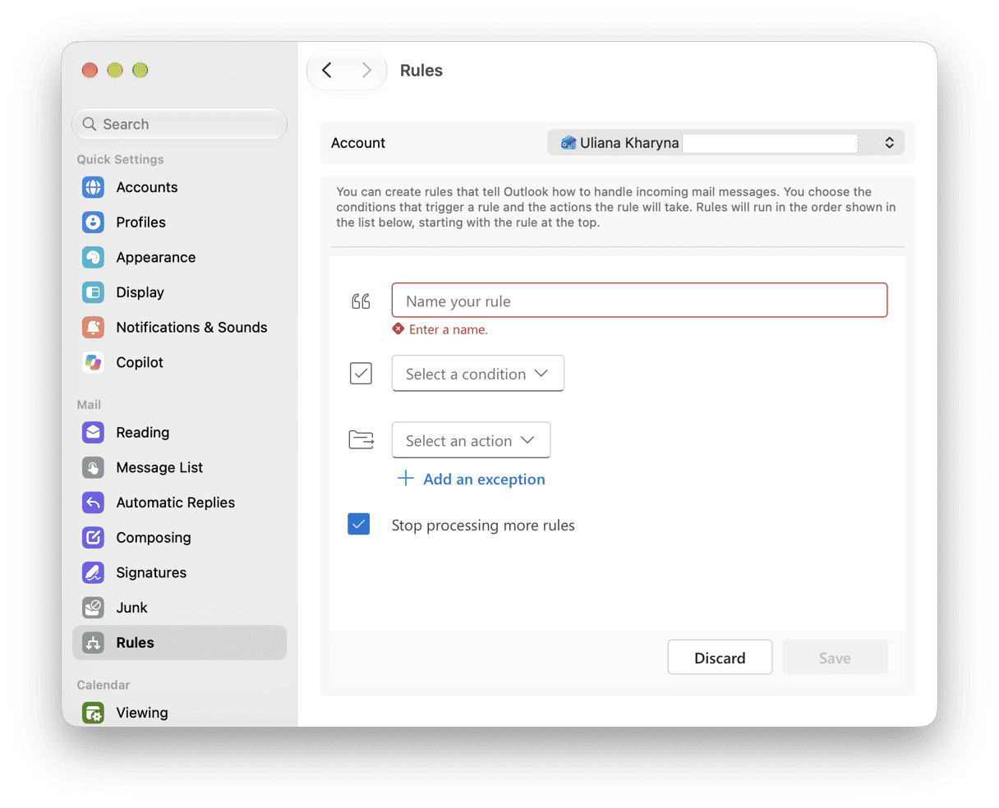This screenshot has width=999, height=808.
Task: Switch to Signatures settings
Action: click(179, 573)
